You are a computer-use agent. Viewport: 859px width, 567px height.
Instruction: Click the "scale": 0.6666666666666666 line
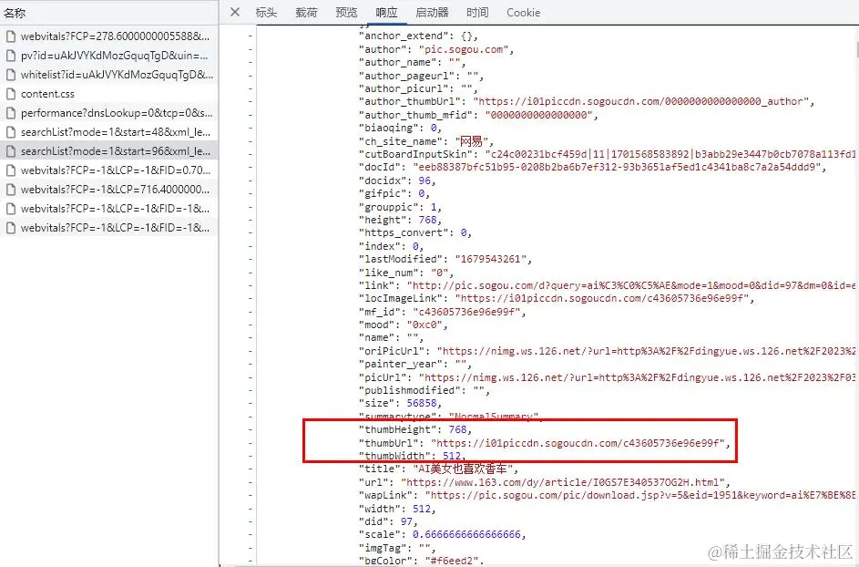[x=442, y=535]
